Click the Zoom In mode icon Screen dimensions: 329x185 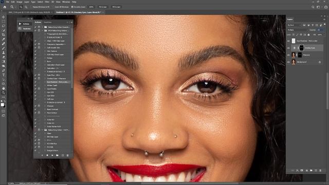pyautogui.click(x=21, y=7)
